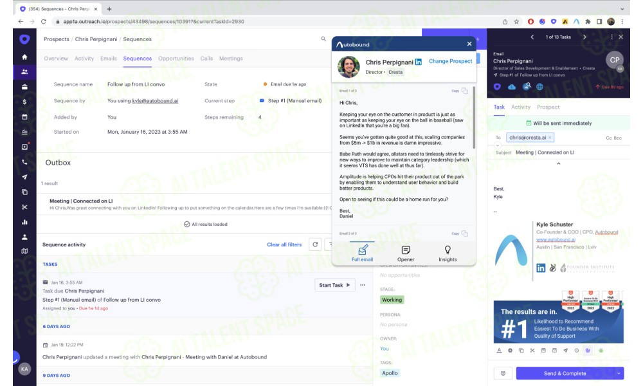Open the Home icon in the left sidebar

pos(24,57)
